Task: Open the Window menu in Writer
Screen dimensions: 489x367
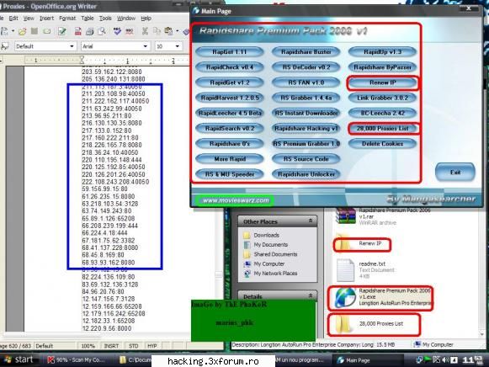Action: [126, 19]
